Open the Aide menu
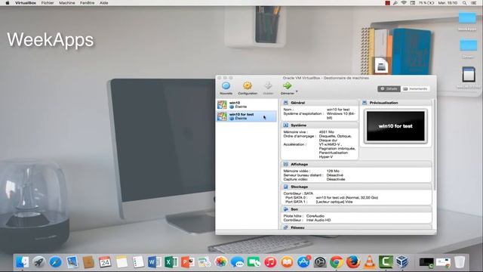This screenshot has height=272, width=483. point(104,3)
